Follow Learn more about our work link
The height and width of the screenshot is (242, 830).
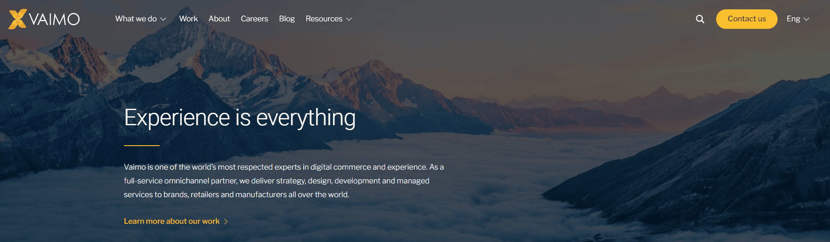[176, 221]
